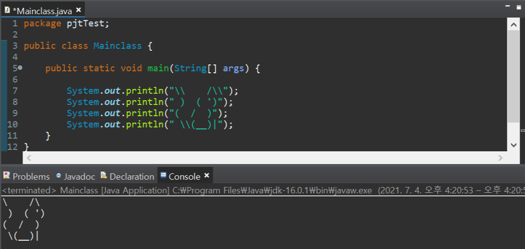Click the Problems tab icon
The image size is (525, 249).
point(6,175)
